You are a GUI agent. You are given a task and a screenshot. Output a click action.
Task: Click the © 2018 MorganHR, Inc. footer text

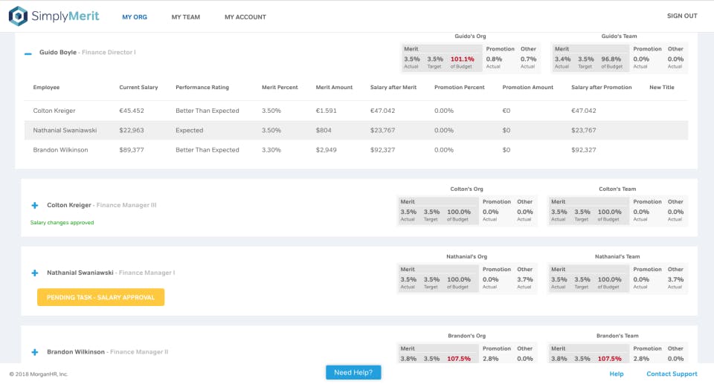[x=38, y=374]
